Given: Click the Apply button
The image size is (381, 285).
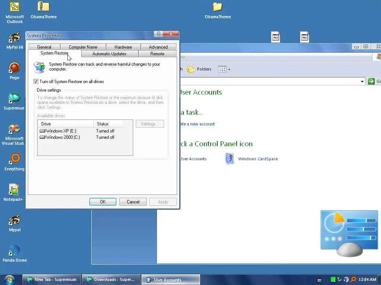Looking at the screenshot, I should click(x=163, y=202).
